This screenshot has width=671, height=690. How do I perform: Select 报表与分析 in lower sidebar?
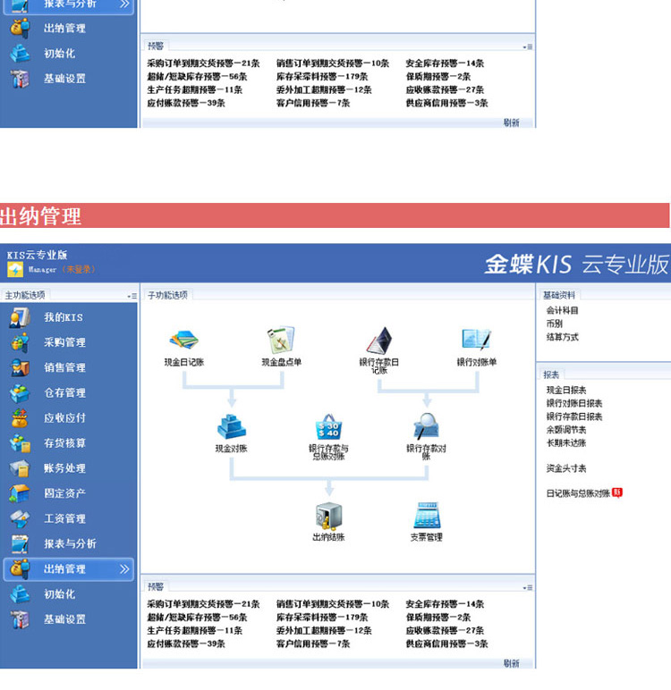[x=70, y=543]
